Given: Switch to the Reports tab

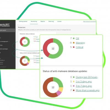Looking at the screenshot, I should click(x=43, y=21).
